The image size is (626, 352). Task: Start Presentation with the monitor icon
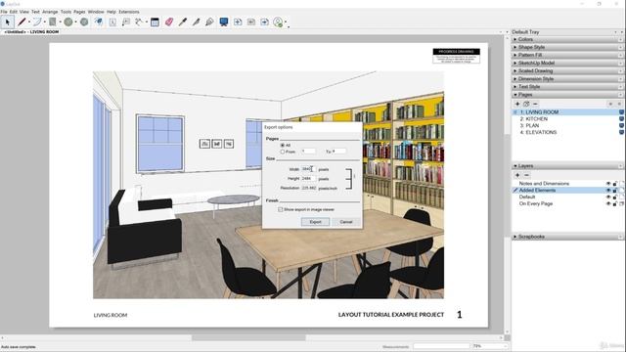[x=224, y=22]
